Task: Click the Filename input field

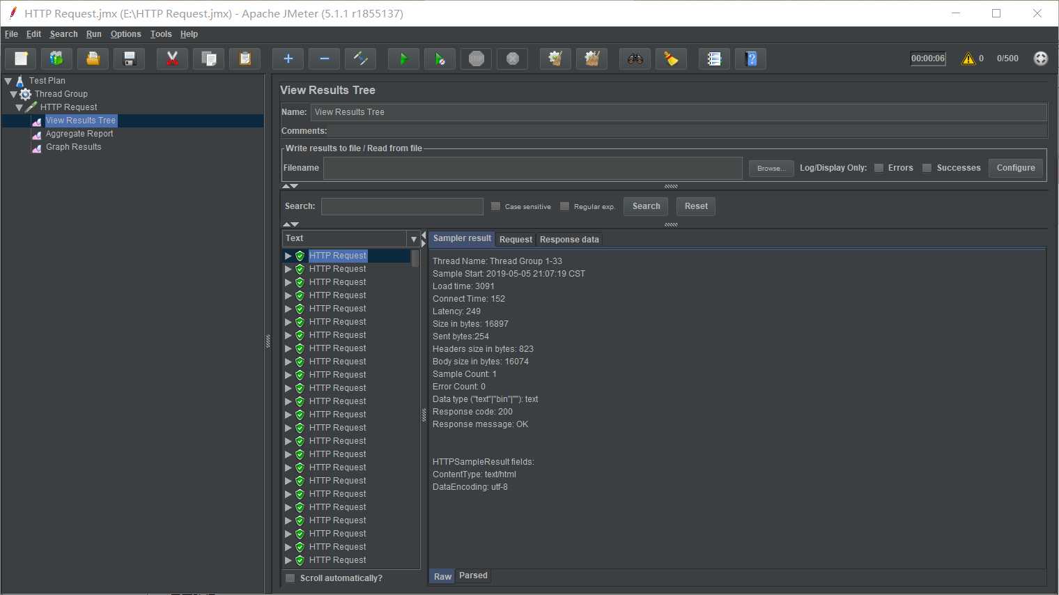Action: [533, 168]
